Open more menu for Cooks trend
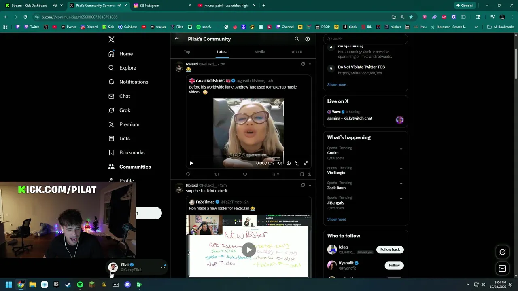The width and height of the screenshot is (518, 291). click(x=401, y=149)
